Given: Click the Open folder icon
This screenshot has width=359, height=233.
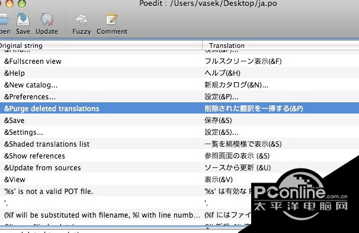Looking at the screenshot, I should pos(4,20).
